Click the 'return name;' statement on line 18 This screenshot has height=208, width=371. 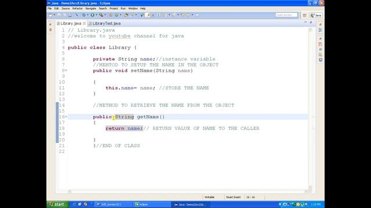(124, 128)
